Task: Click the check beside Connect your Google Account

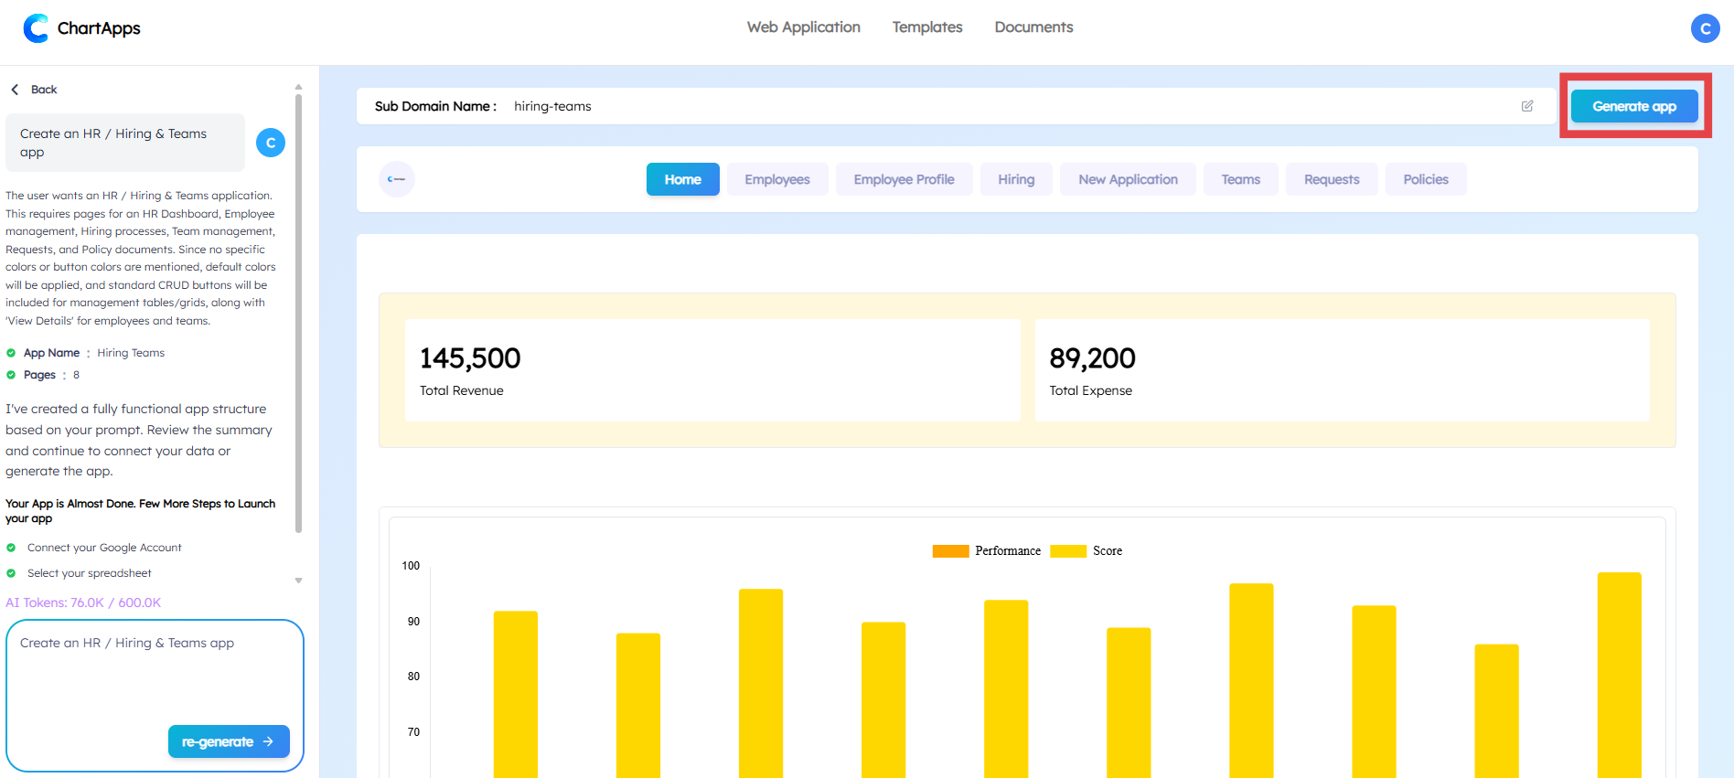Action: point(11,548)
